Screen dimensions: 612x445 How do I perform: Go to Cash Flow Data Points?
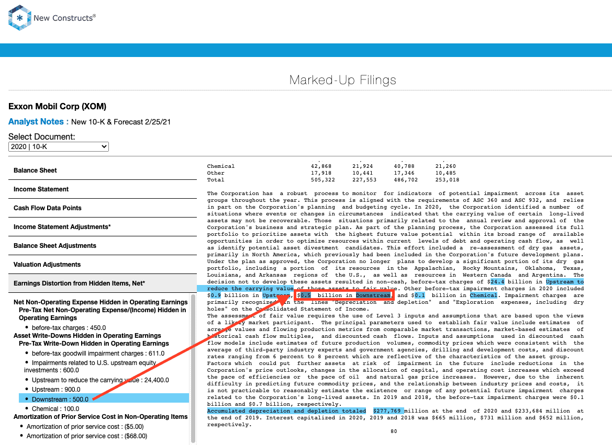click(103, 208)
